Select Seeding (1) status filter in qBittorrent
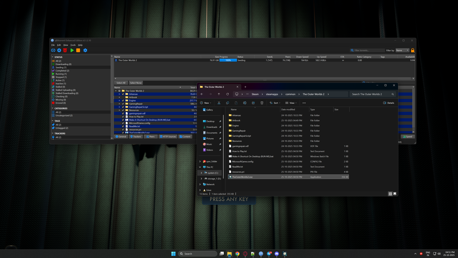This screenshot has height=258, width=458. [x=81, y=67]
